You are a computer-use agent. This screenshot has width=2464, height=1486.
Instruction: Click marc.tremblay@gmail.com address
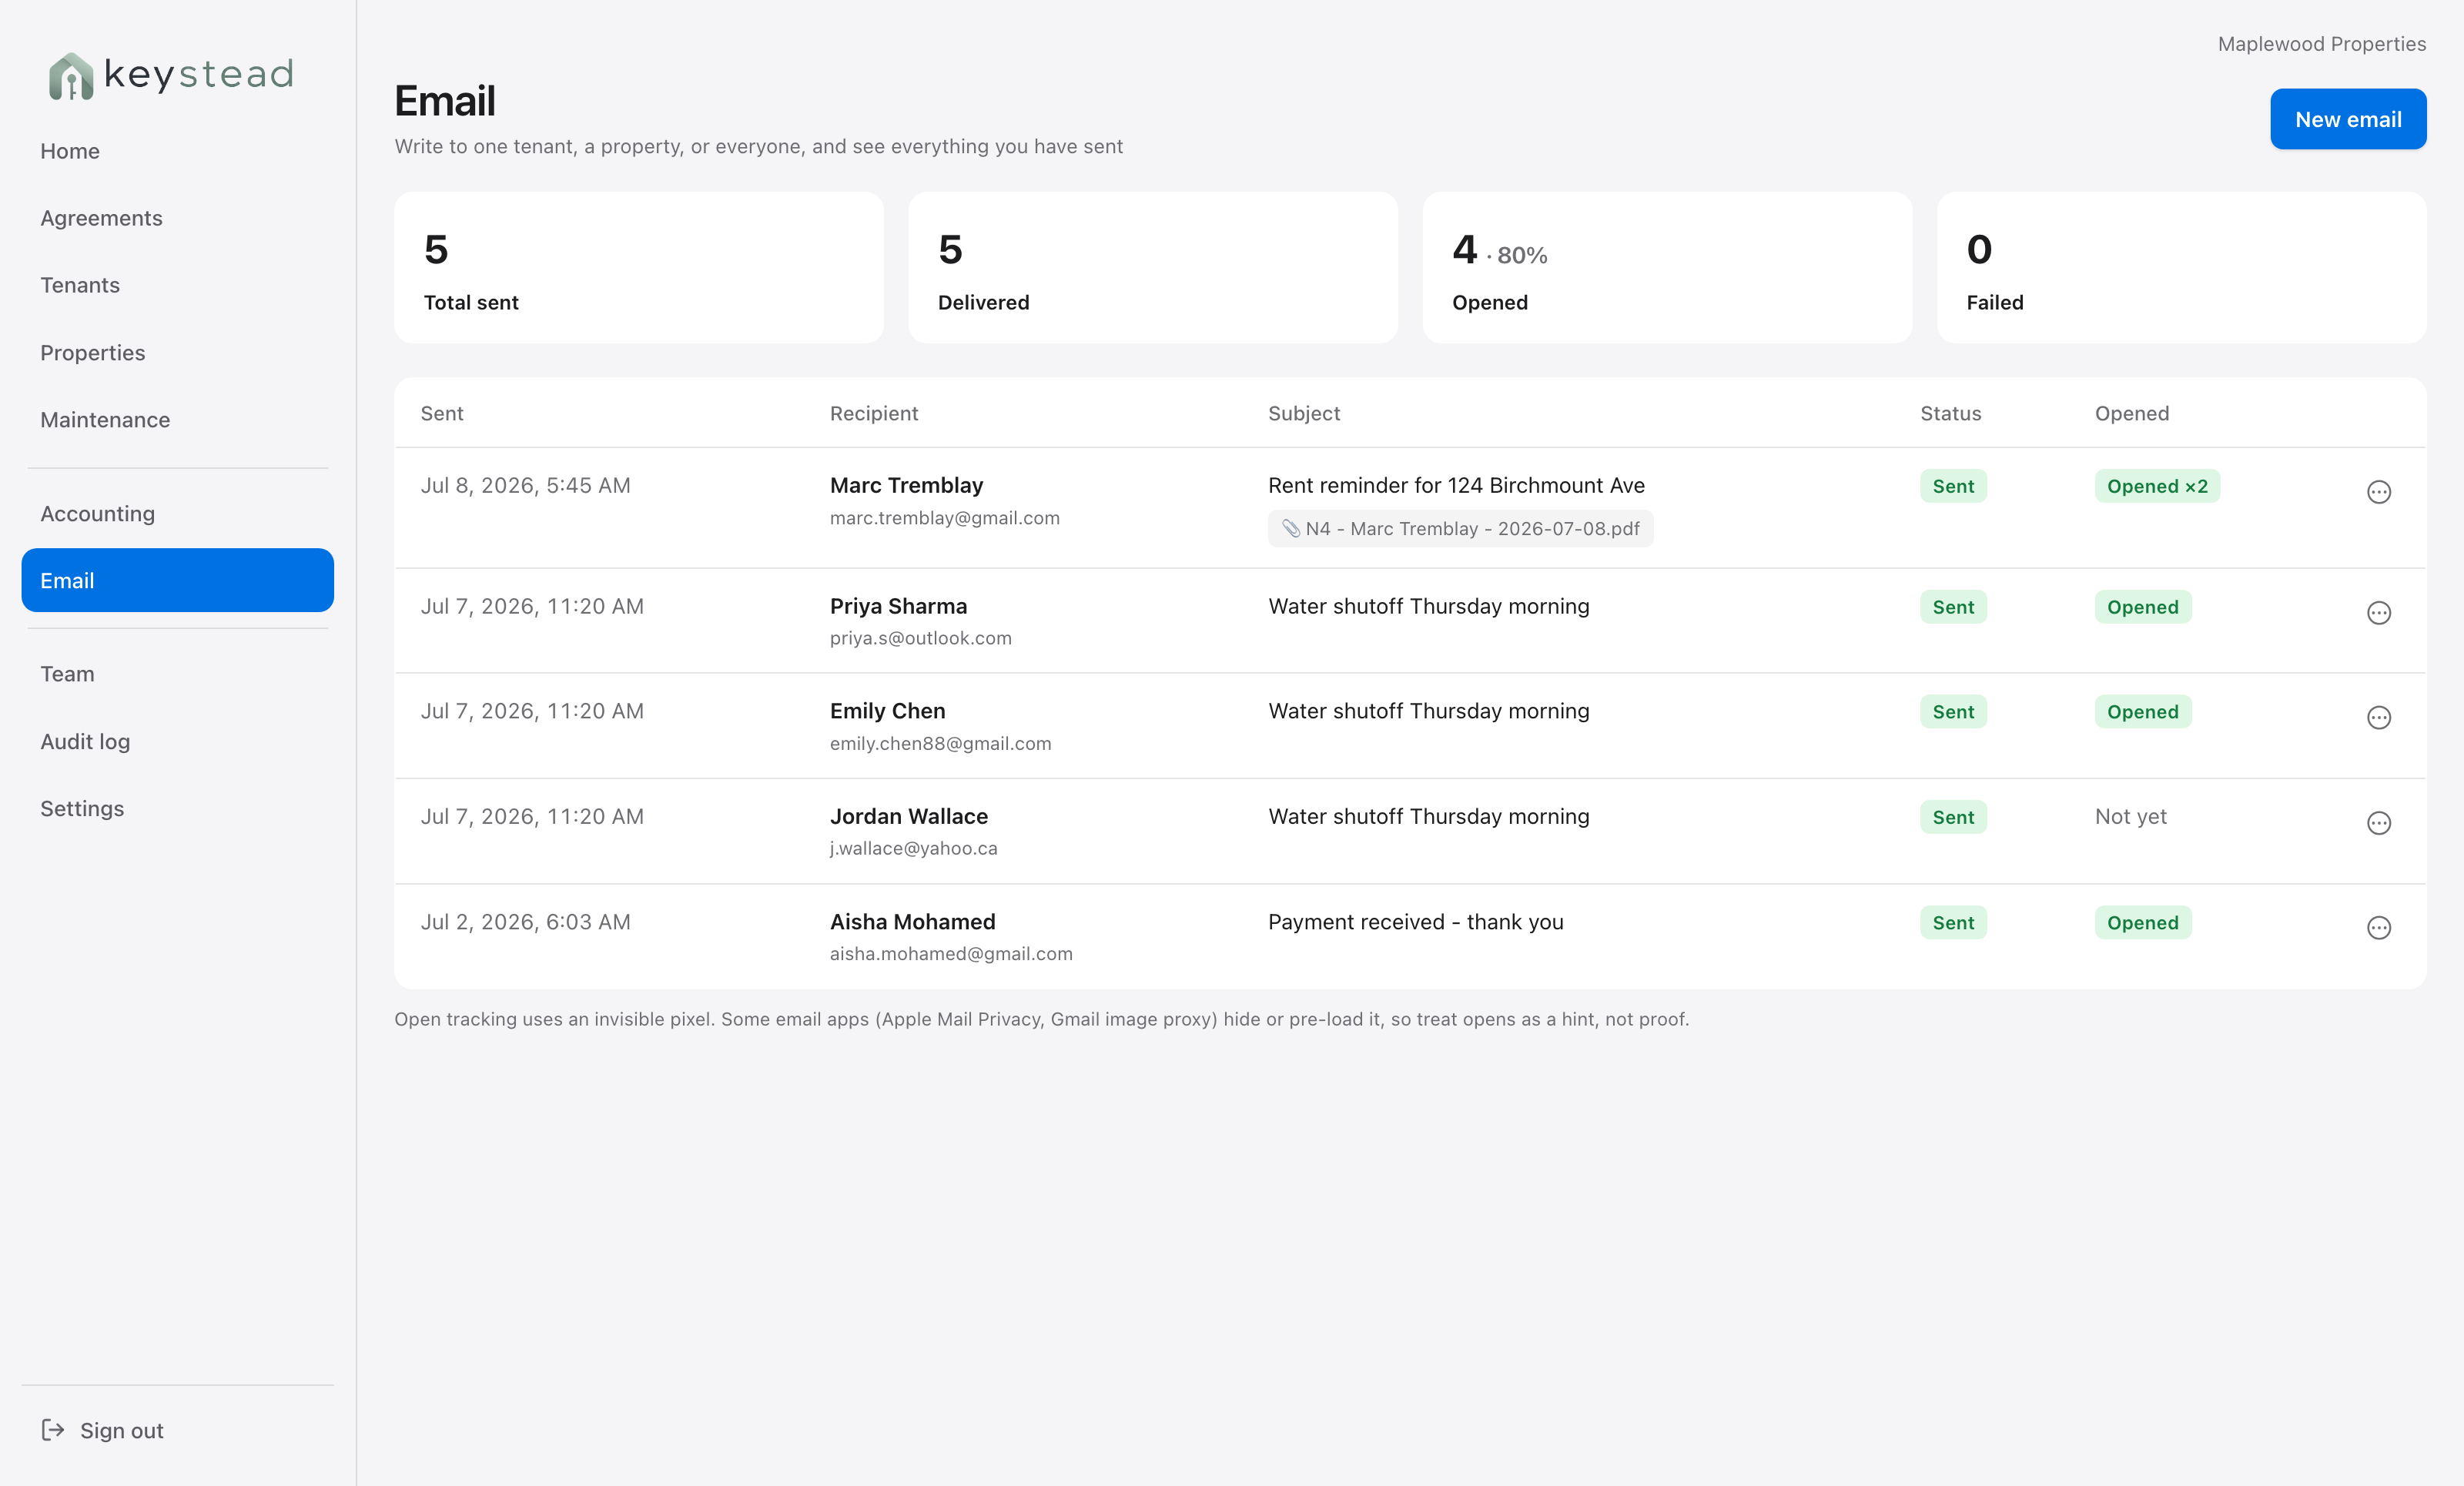coord(945,518)
